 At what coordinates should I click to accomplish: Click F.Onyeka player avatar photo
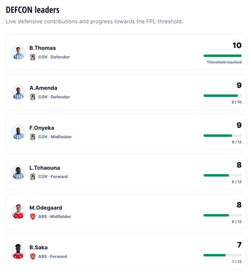[18, 132]
